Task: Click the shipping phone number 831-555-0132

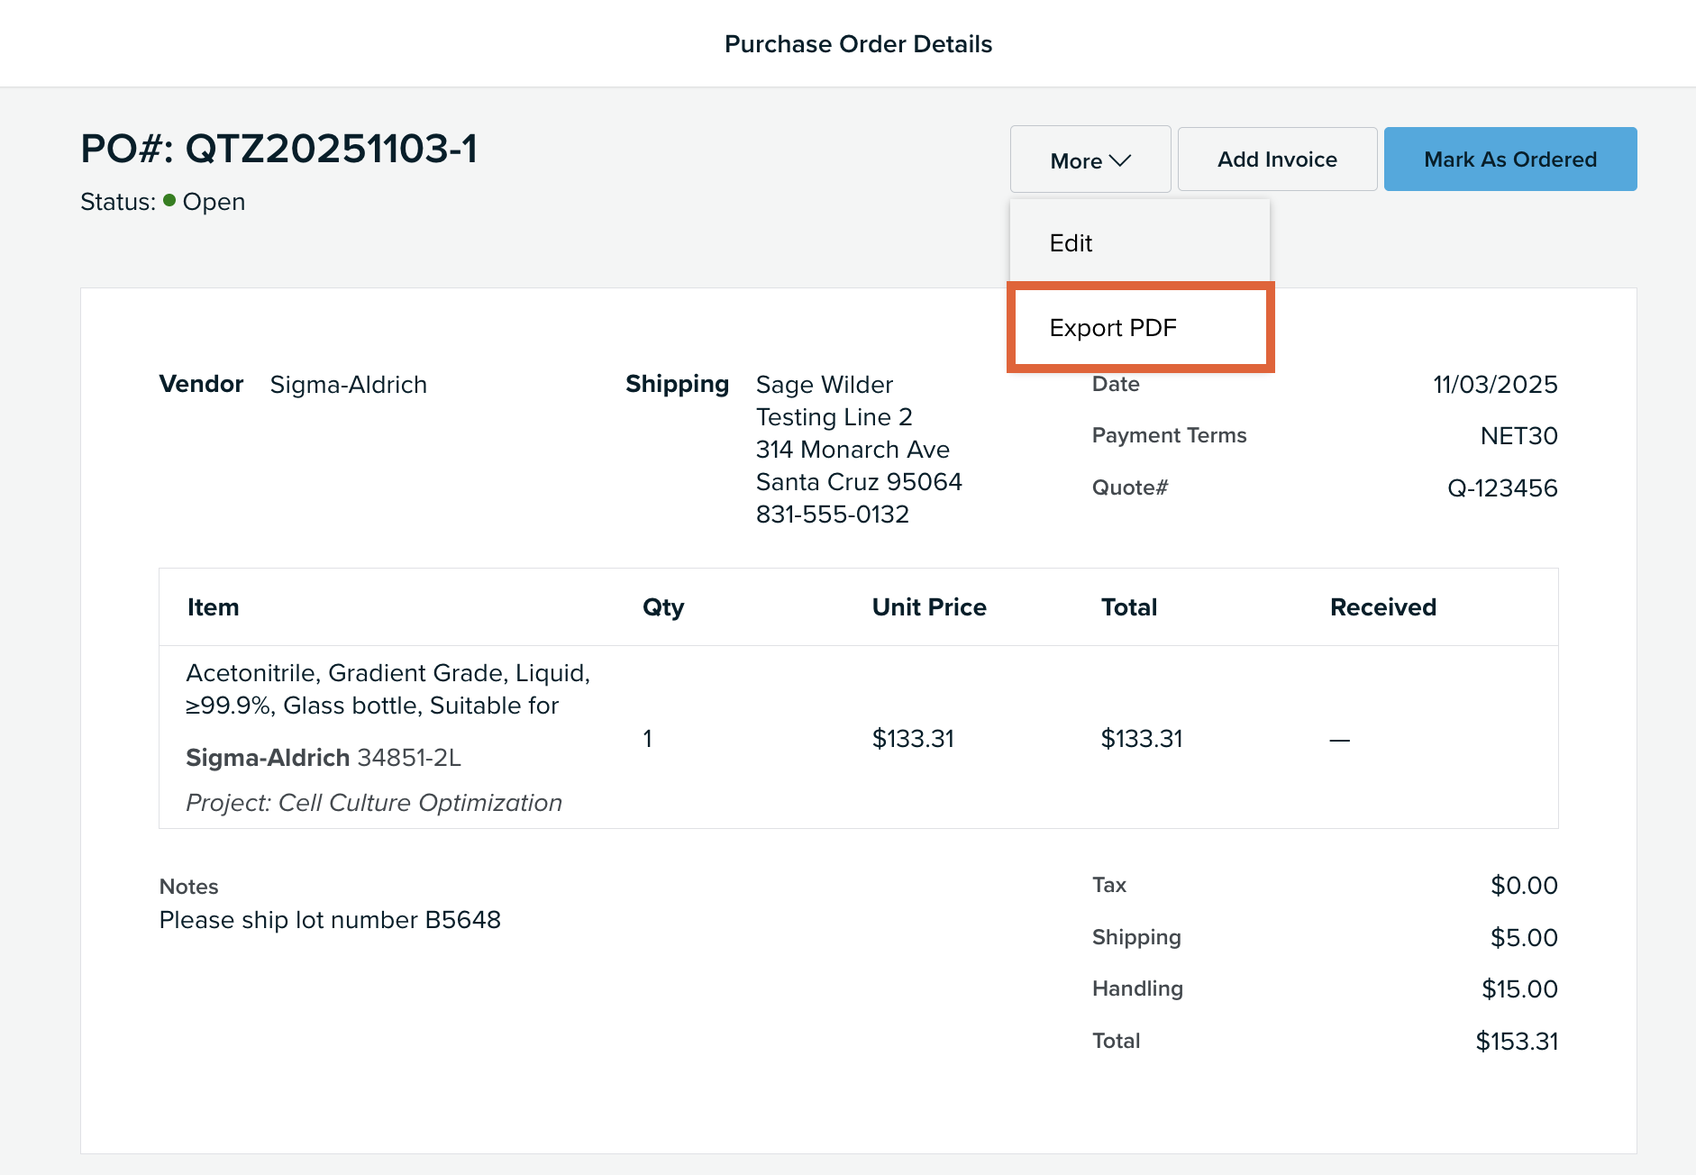Action: 832,515
